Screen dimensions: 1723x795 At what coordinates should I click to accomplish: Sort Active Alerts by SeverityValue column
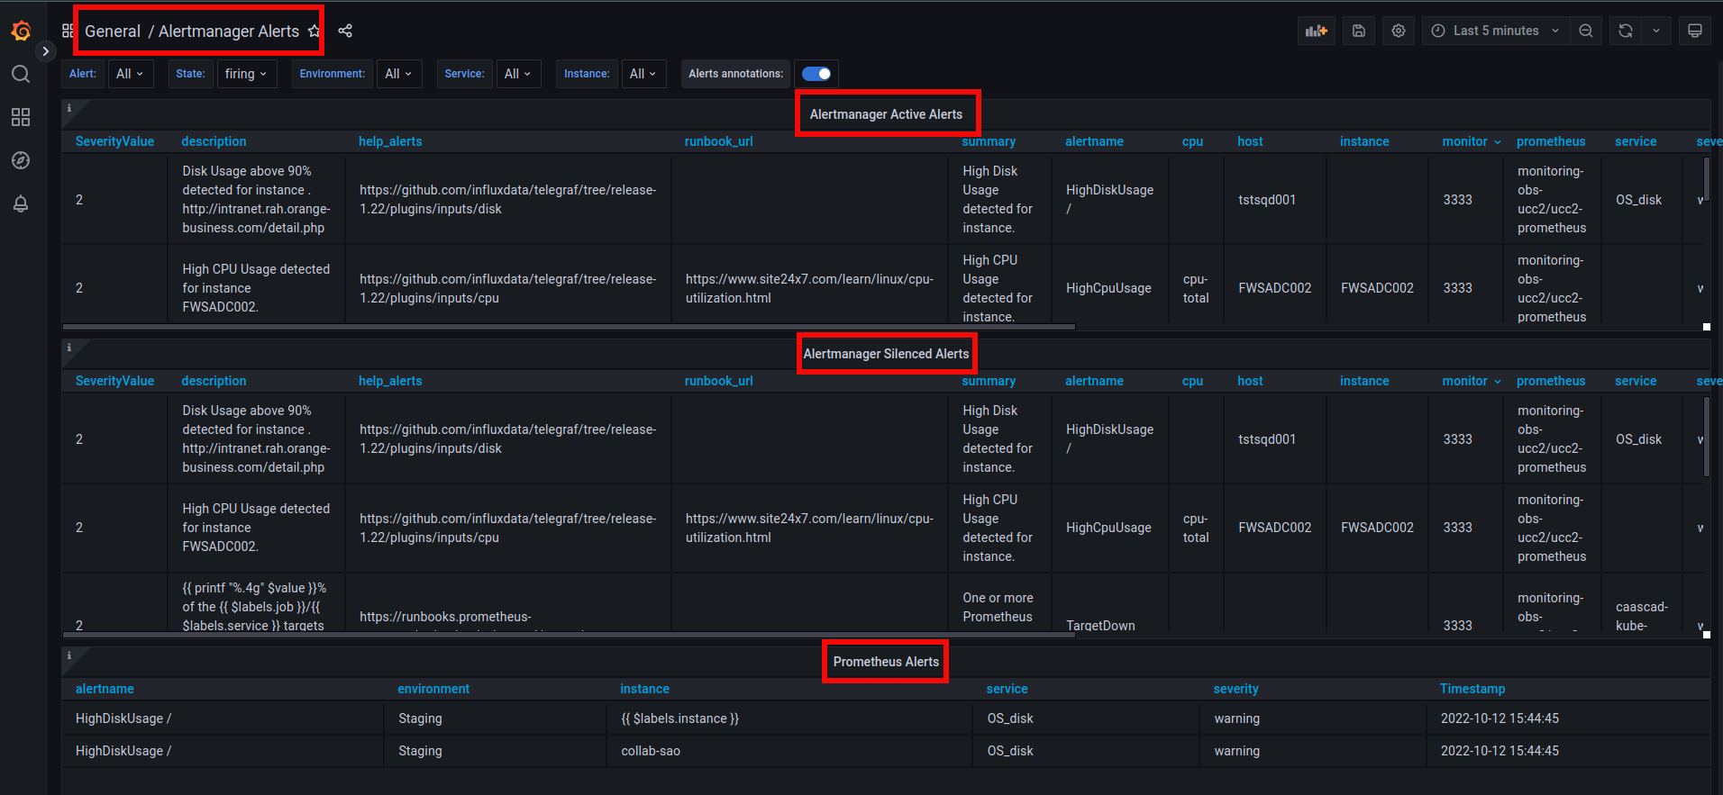point(114,141)
